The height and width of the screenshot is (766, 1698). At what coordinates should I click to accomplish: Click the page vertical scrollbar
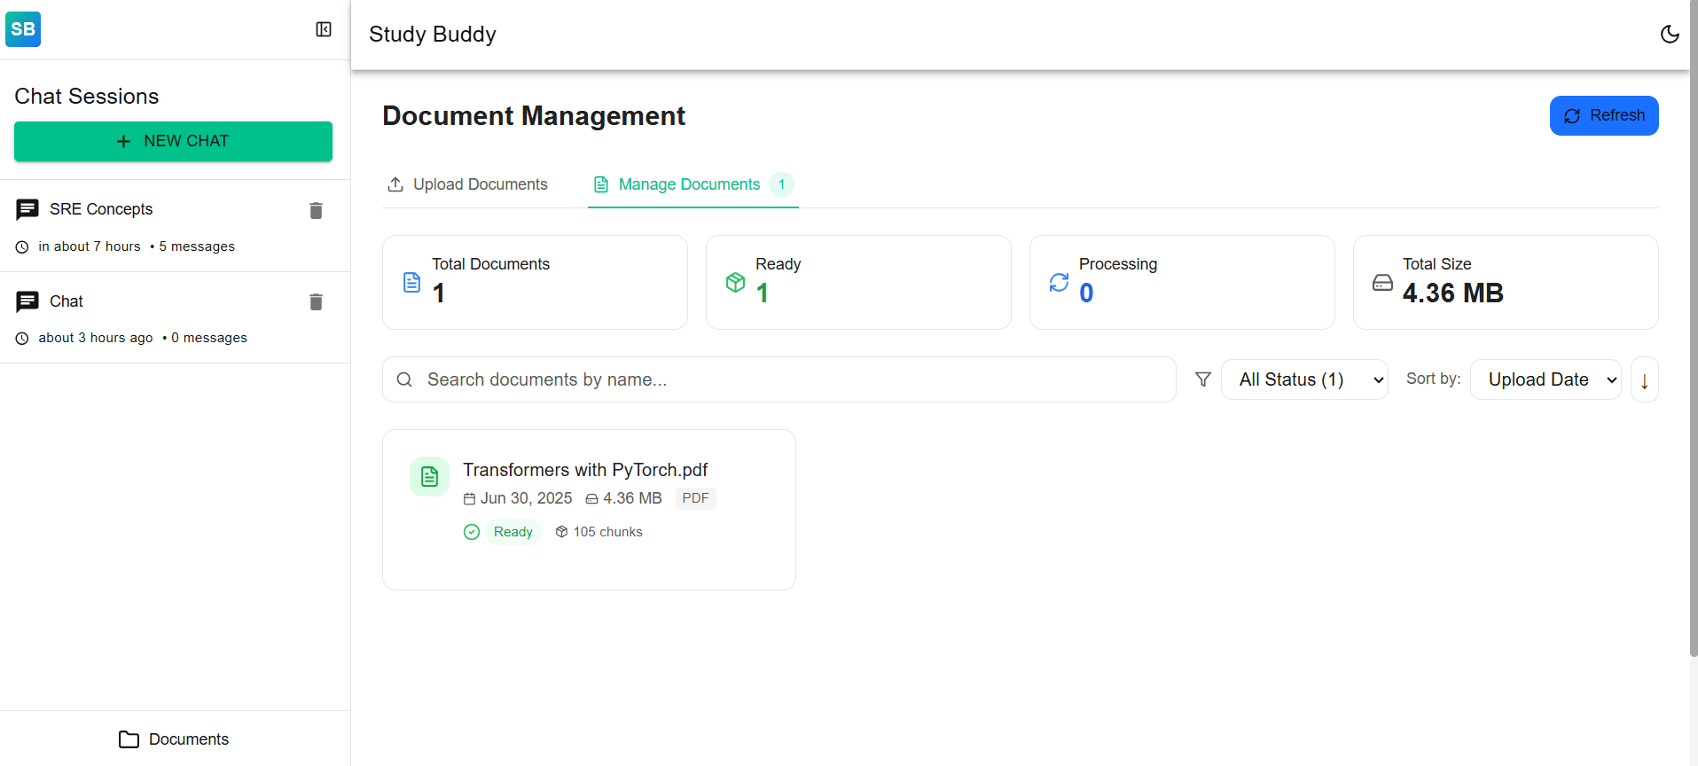1694,328
